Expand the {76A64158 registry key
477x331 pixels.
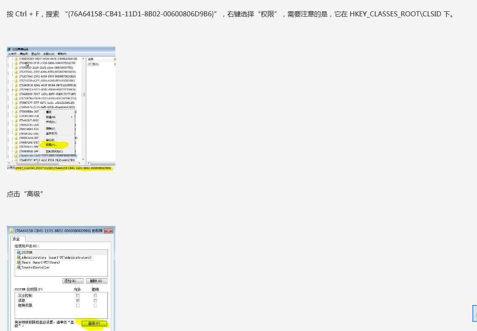(13, 156)
